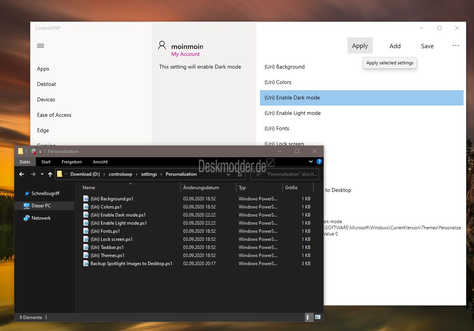
Task: Click the Explorer title bar folder icon
Action: 21,151
